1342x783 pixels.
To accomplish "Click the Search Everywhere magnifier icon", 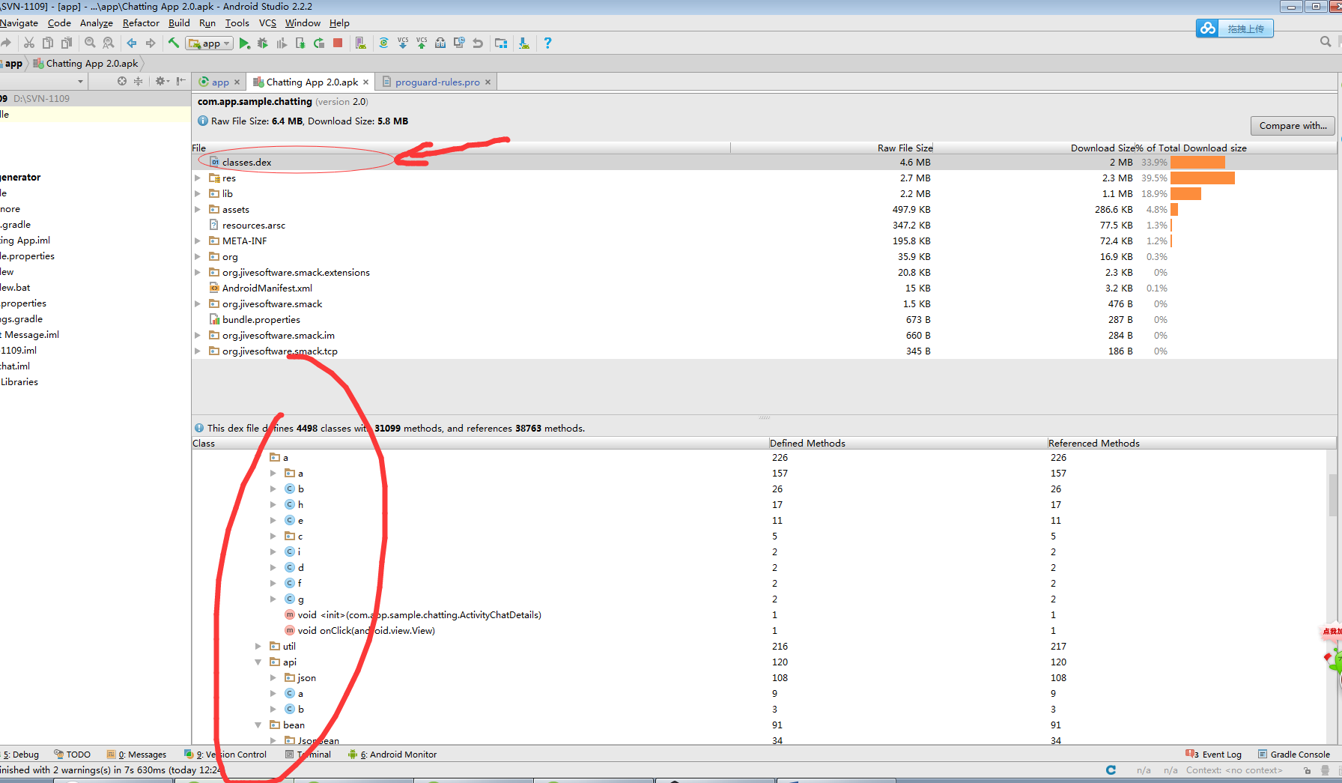I will (x=1326, y=42).
